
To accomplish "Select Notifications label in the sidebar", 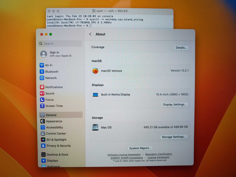I will point(54,87).
